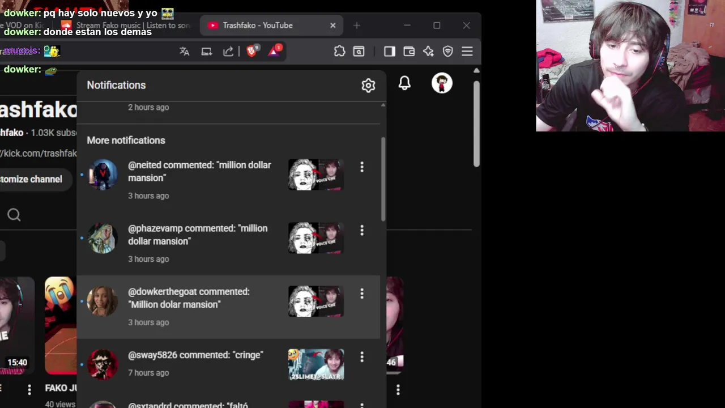Switch to the Stream Fako music tab
This screenshot has height=408, width=725.
click(126, 25)
